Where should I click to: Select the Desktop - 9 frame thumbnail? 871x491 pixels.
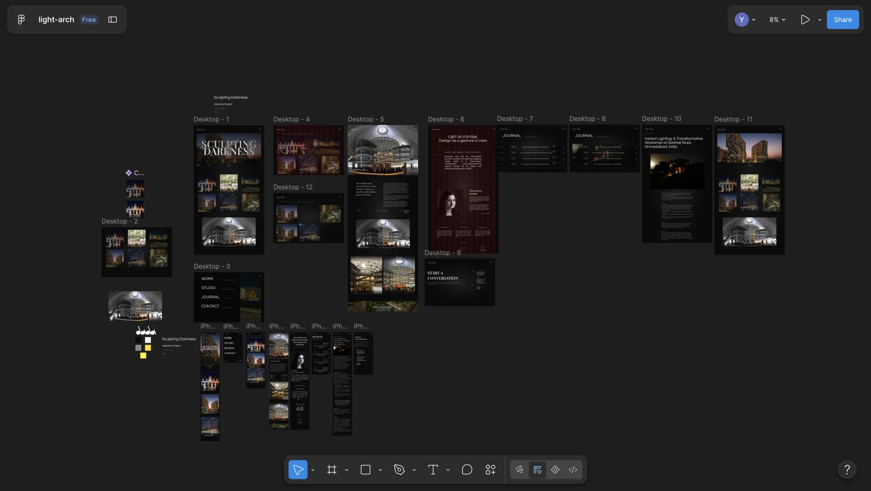click(x=460, y=282)
